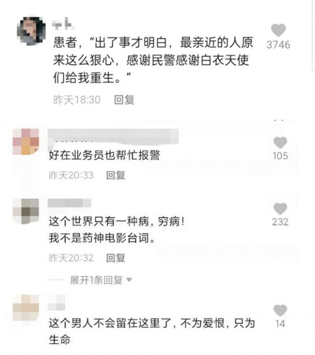Open blurred username above 这个世界只有一种病

69,203
